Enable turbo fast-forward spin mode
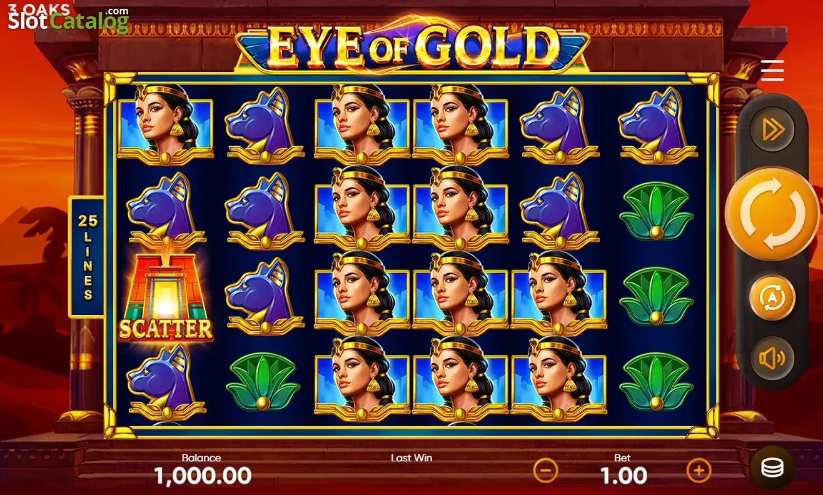This screenshot has height=495, width=823. point(772,129)
